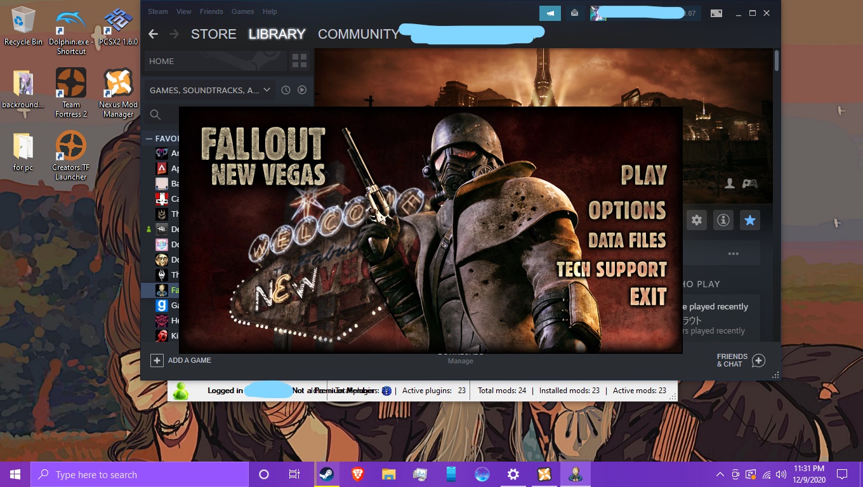This screenshot has width=863, height=487.
Task: Click the library search magnifier icon
Action: 155,115
